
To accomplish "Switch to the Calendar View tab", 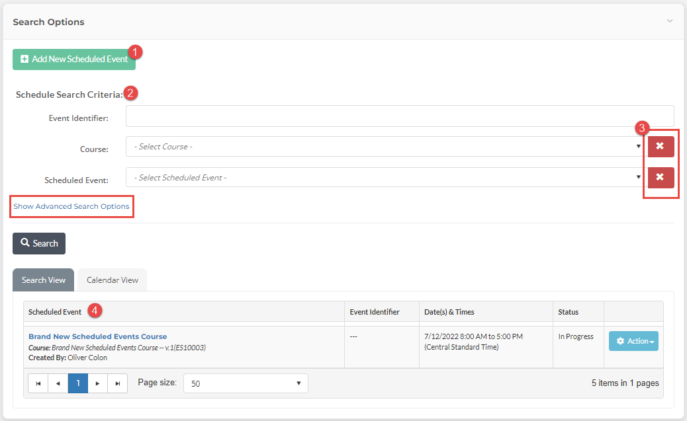I will pos(112,280).
